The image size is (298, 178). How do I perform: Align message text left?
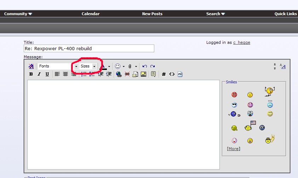57,74
